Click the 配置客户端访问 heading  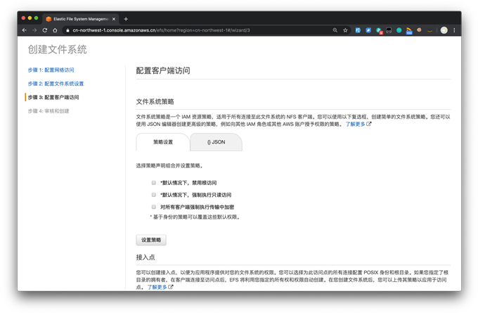point(163,70)
